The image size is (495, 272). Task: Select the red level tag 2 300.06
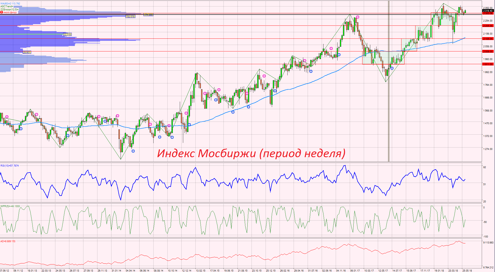pyautogui.click(x=488, y=13)
